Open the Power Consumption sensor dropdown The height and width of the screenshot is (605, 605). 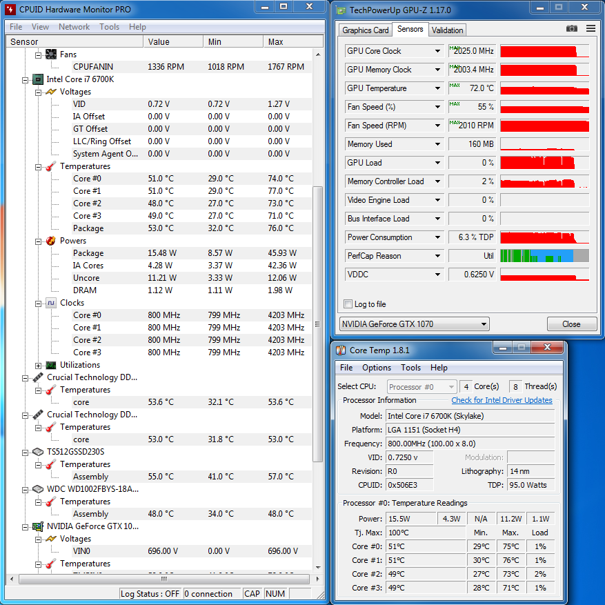pos(437,237)
